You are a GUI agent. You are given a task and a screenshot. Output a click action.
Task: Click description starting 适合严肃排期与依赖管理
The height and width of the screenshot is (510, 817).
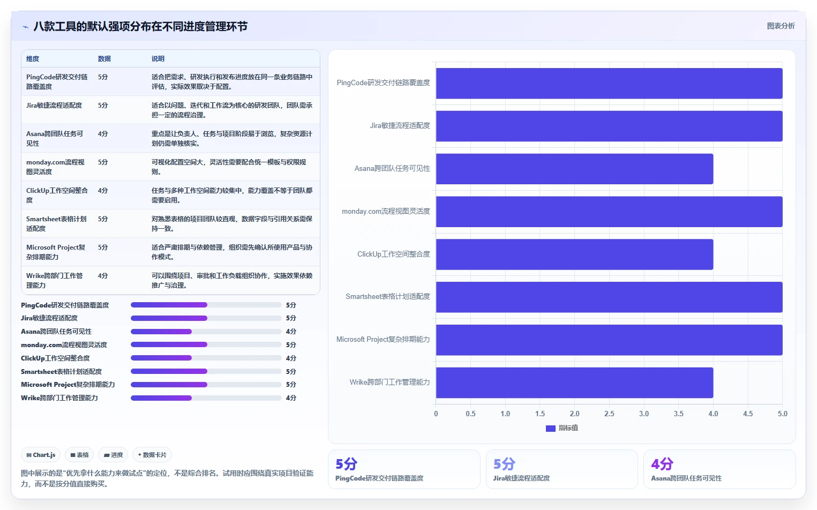point(232,252)
